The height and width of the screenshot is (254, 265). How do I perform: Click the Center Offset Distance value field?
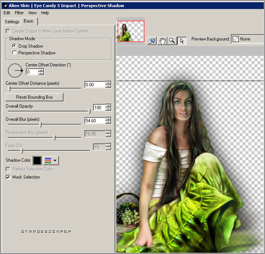click(95, 85)
